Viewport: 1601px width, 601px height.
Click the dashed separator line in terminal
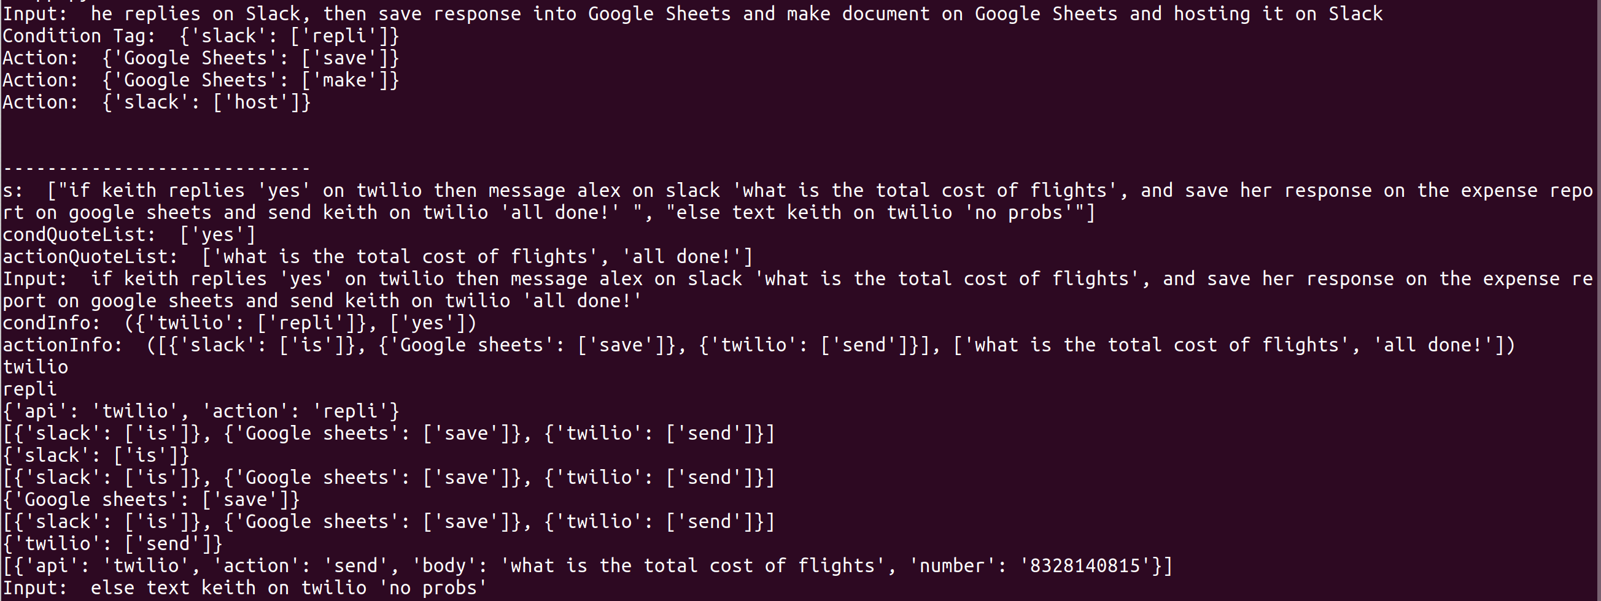coord(156,168)
